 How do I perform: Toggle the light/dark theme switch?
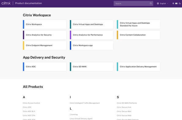pyautogui.click(x=177, y=3)
